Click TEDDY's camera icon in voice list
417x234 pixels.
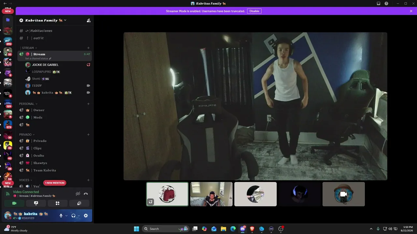tap(88, 85)
